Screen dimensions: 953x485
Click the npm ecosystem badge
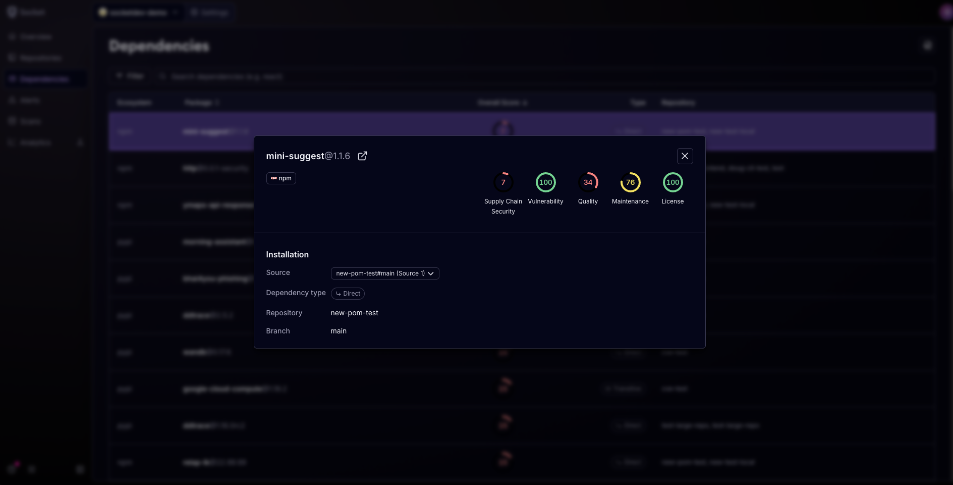click(x=281, y=178)
